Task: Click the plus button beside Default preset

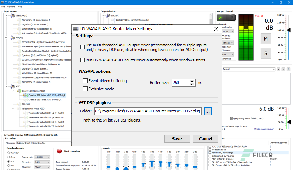Action: pyautogui.click(x=278, y=70)
